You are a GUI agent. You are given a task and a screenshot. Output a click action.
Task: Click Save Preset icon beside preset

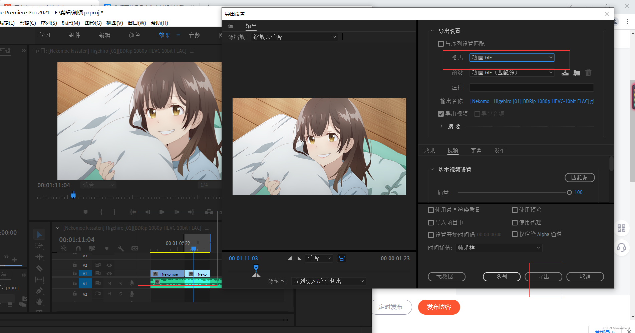click(x=565, y=73)
